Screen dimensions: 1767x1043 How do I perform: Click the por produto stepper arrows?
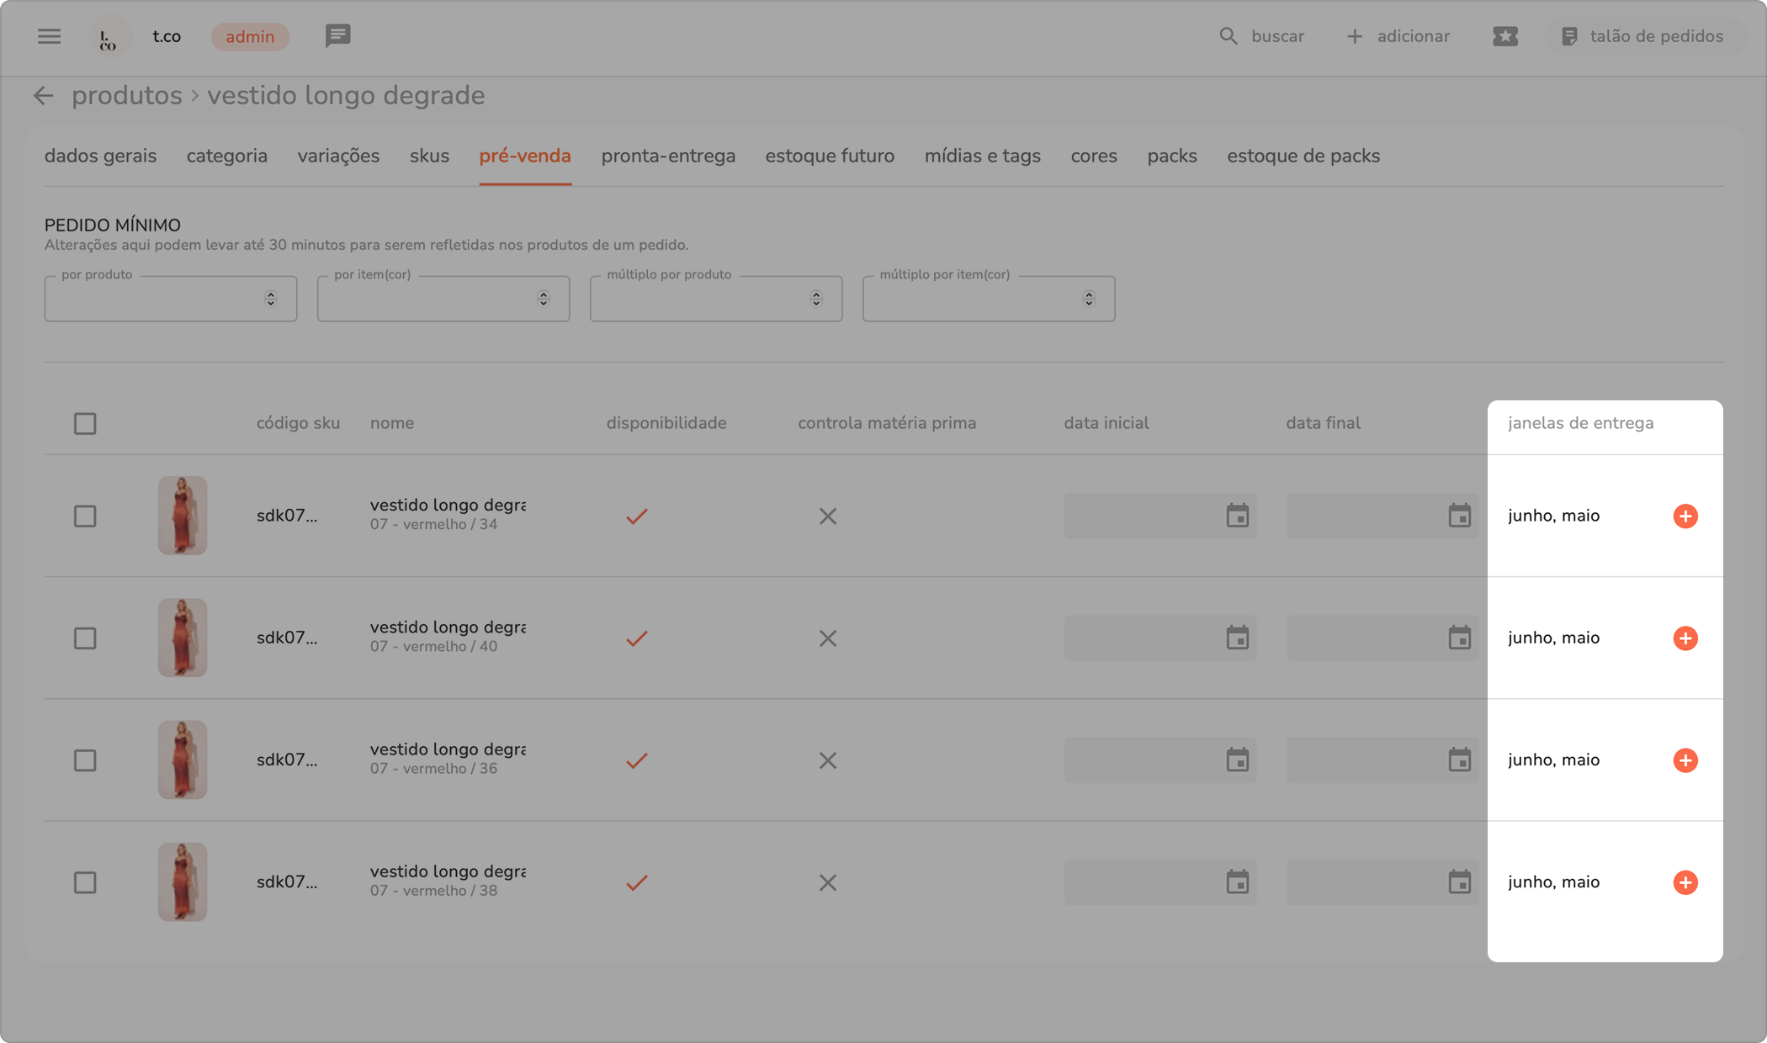270,299
